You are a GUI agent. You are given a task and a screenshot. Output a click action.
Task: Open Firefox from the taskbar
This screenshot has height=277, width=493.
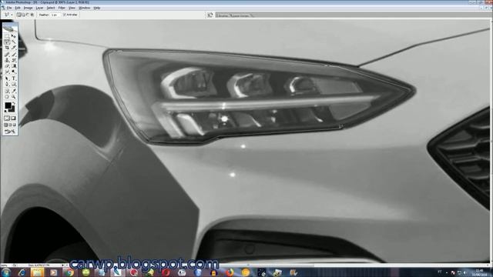[230, 272]
